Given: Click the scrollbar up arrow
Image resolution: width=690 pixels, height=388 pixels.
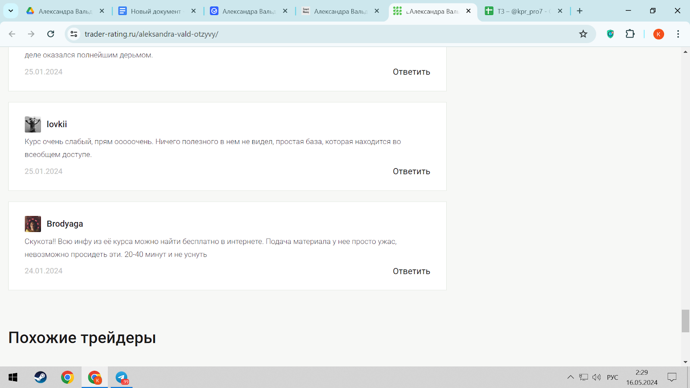Looking at the screenshot, I should point(685,52).
